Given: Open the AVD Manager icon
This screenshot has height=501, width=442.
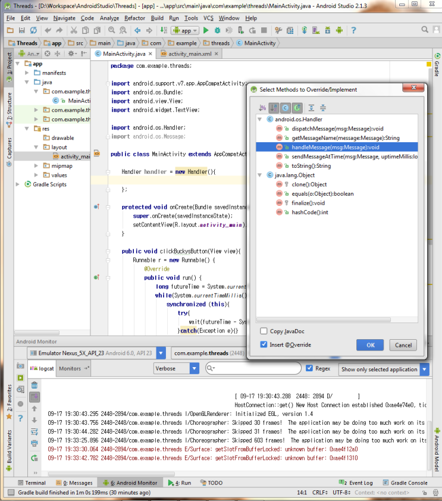Looking at the screenshot, I should tap(316, 30).
